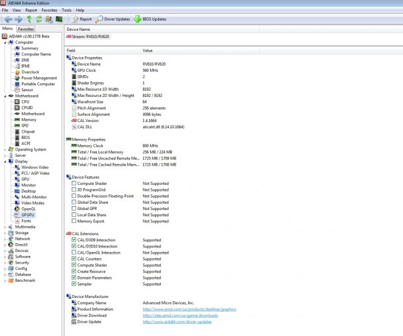
Task: Select Overclock tree icon
Action: (17, 72)
